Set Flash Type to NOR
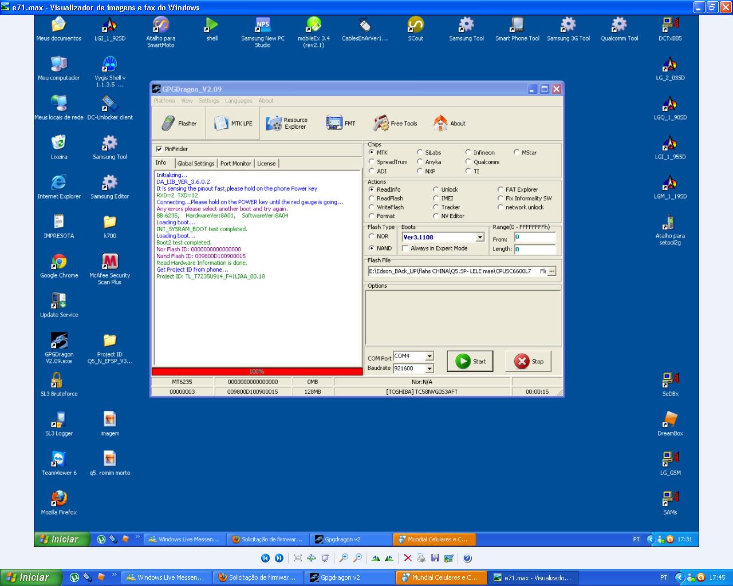Image resolution: width=733 pixels, height=586 pixels. click(372, 236)
